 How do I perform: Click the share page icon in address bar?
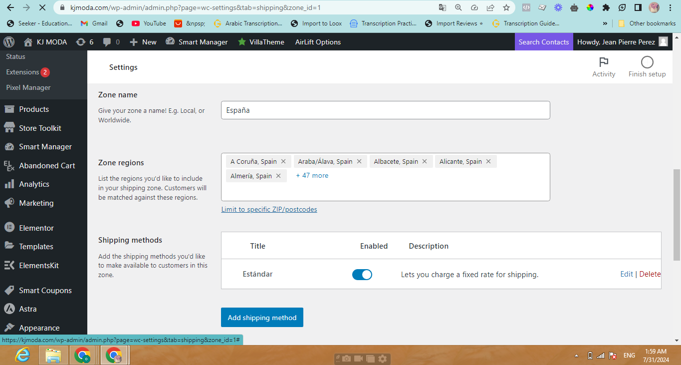490,7
